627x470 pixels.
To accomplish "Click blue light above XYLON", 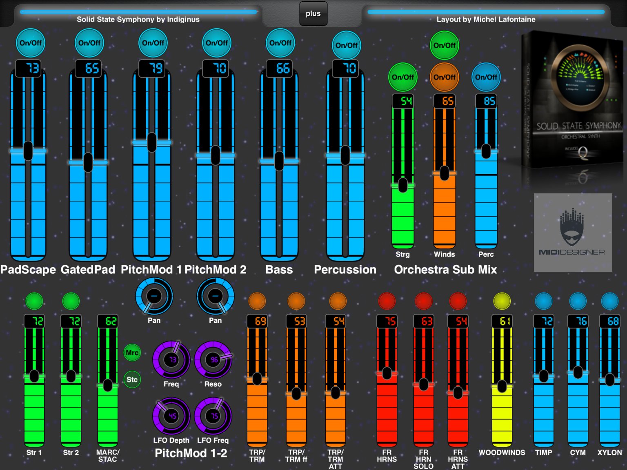I will [610, 301].
